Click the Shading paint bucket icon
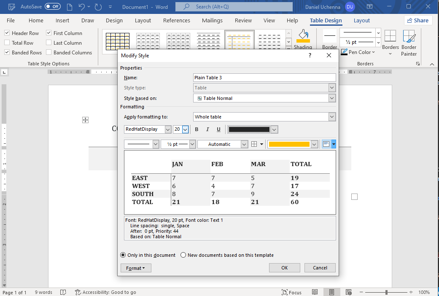This screenshot has width=439, height=296. point(303,36)
